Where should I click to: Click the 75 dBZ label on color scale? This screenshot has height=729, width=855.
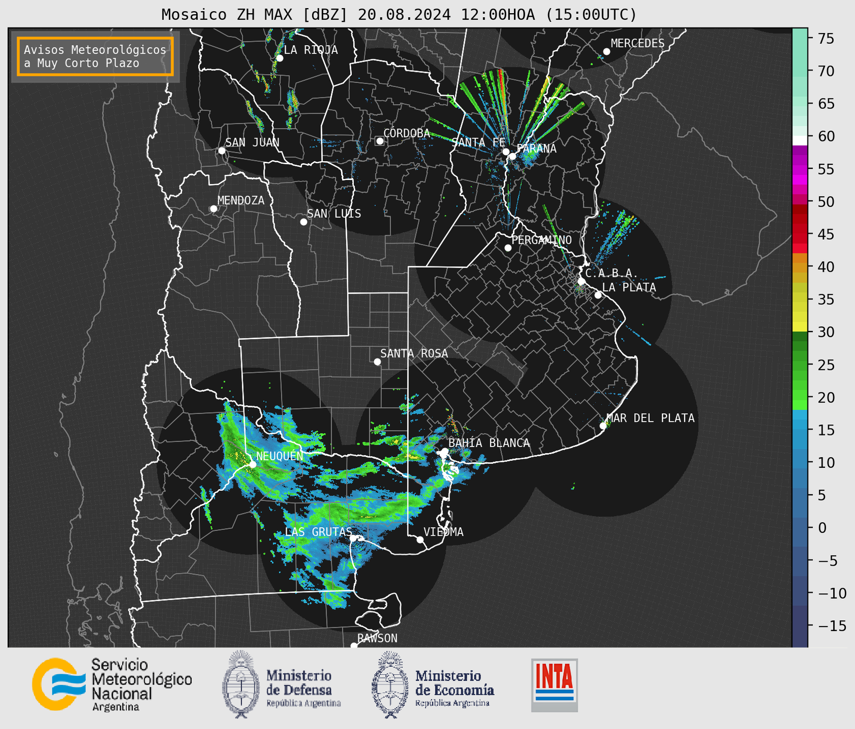pos(826,39)
